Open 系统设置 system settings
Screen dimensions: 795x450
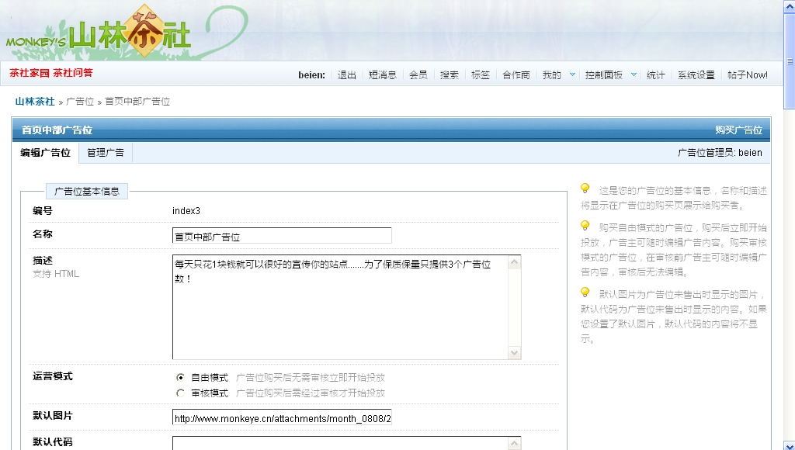[x=696, y=75]
